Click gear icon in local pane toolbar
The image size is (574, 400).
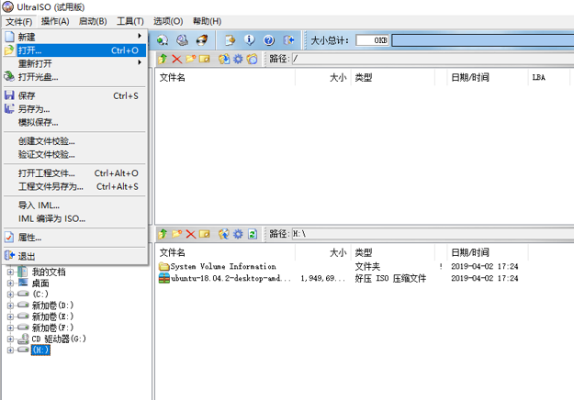coord(238,234)
